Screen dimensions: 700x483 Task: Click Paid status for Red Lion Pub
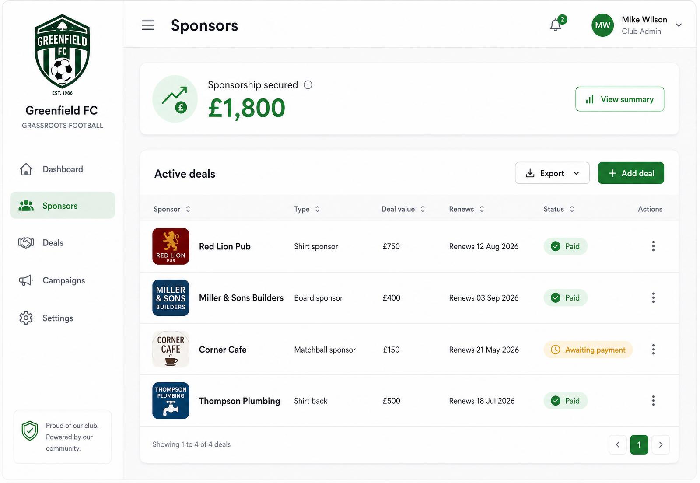click(565, 246)
